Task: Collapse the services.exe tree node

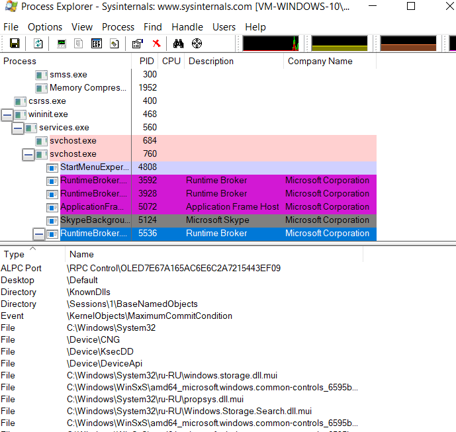Action: (x=18, y=128)
